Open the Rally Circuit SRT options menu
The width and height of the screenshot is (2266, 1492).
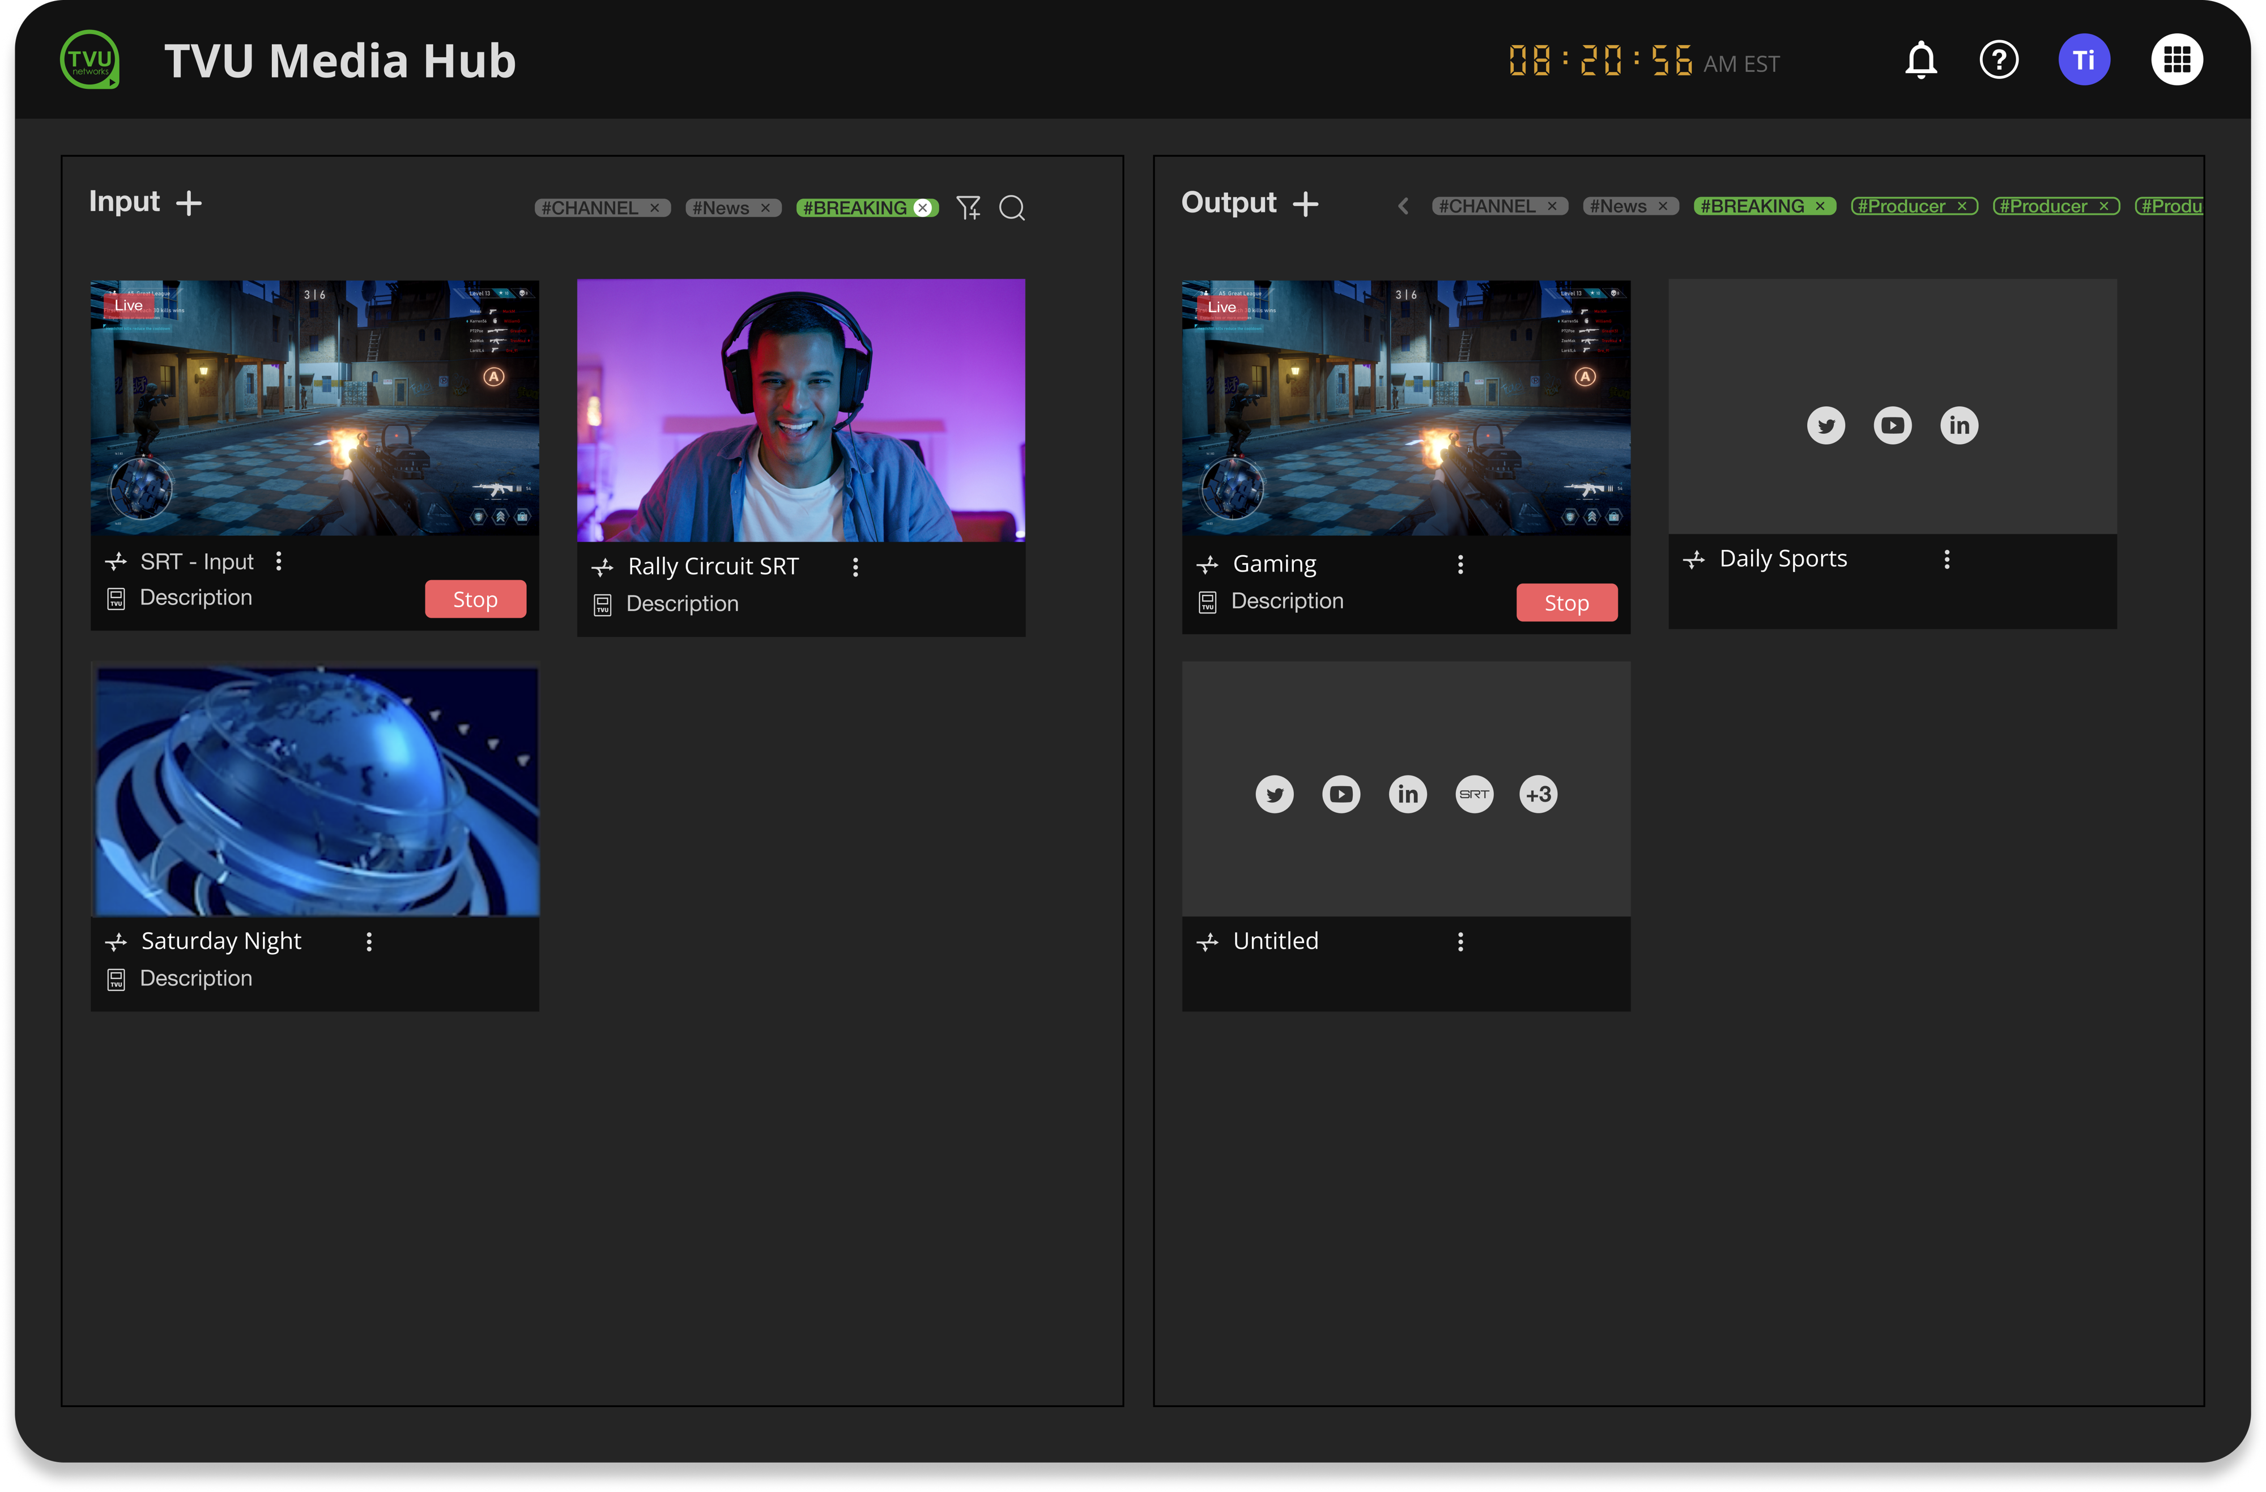pyautogui.click(x=856, y=568)
